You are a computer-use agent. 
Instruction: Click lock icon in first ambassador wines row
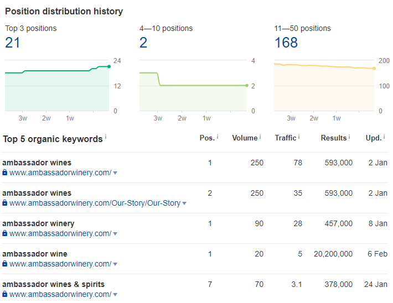pos(5,173)
